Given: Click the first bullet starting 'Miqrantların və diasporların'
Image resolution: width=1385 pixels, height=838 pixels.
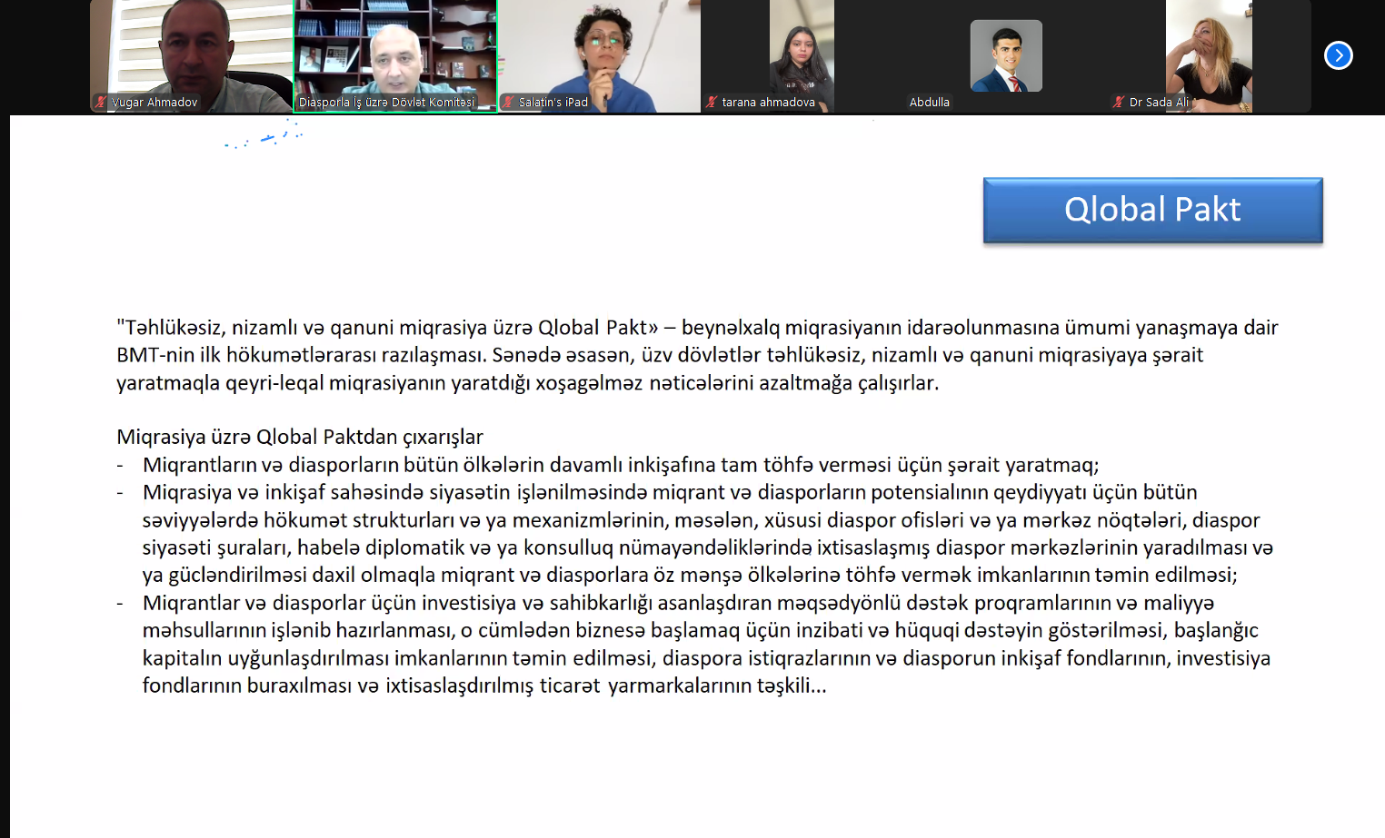Looking at the screenshot, I should coord(620,465).
